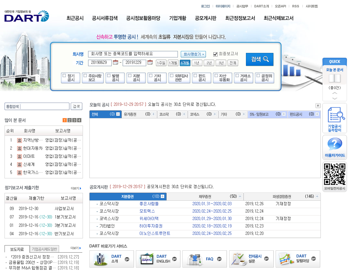Click the quick panel down arrow
The image size is (356, 271).
pyautogui.click(x=335, y=98)
